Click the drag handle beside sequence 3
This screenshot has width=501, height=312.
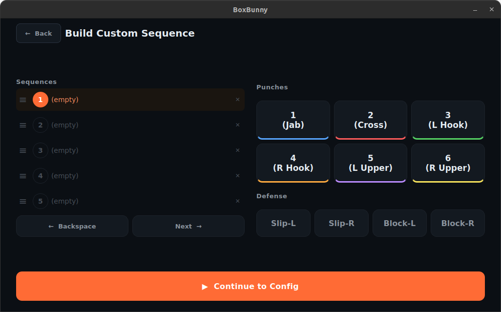[22, 150]
